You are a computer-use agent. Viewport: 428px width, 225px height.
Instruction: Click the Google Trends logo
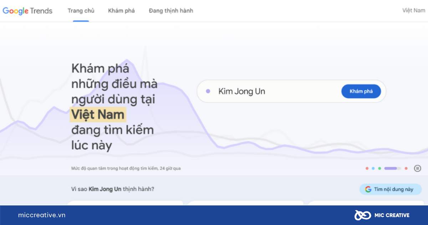coord(27,11)
